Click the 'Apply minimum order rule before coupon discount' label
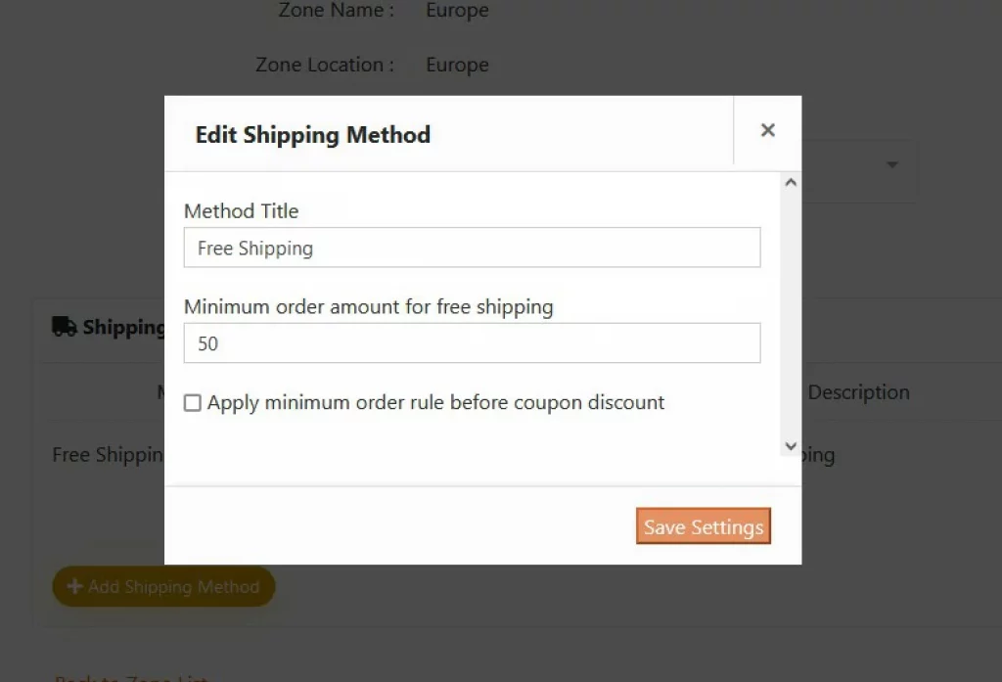This screenshot has width=1002, height=682. [435, 403]
